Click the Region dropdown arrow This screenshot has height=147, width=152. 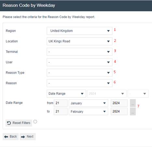[x=108, y=31]
